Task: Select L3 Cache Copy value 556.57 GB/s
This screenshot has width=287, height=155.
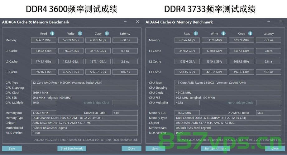Action: [x=98, y=72]
